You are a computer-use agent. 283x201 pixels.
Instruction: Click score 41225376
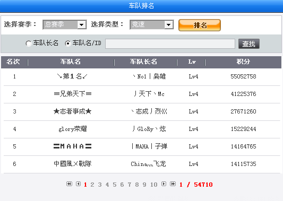[x=243, y=94]
